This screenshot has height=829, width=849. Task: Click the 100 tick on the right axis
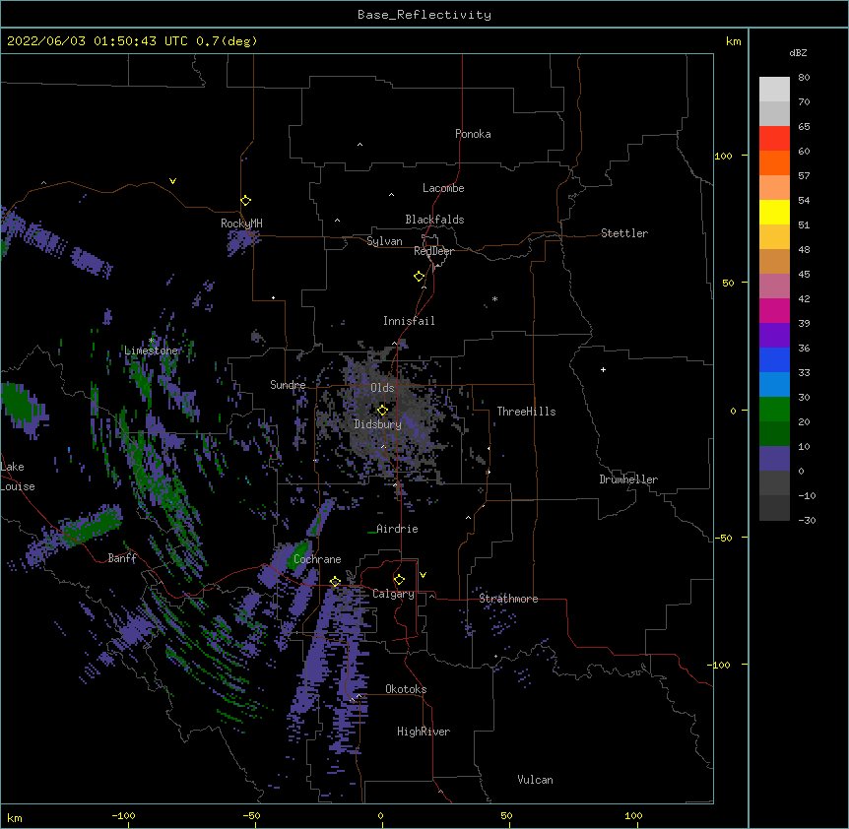point(723,157)
